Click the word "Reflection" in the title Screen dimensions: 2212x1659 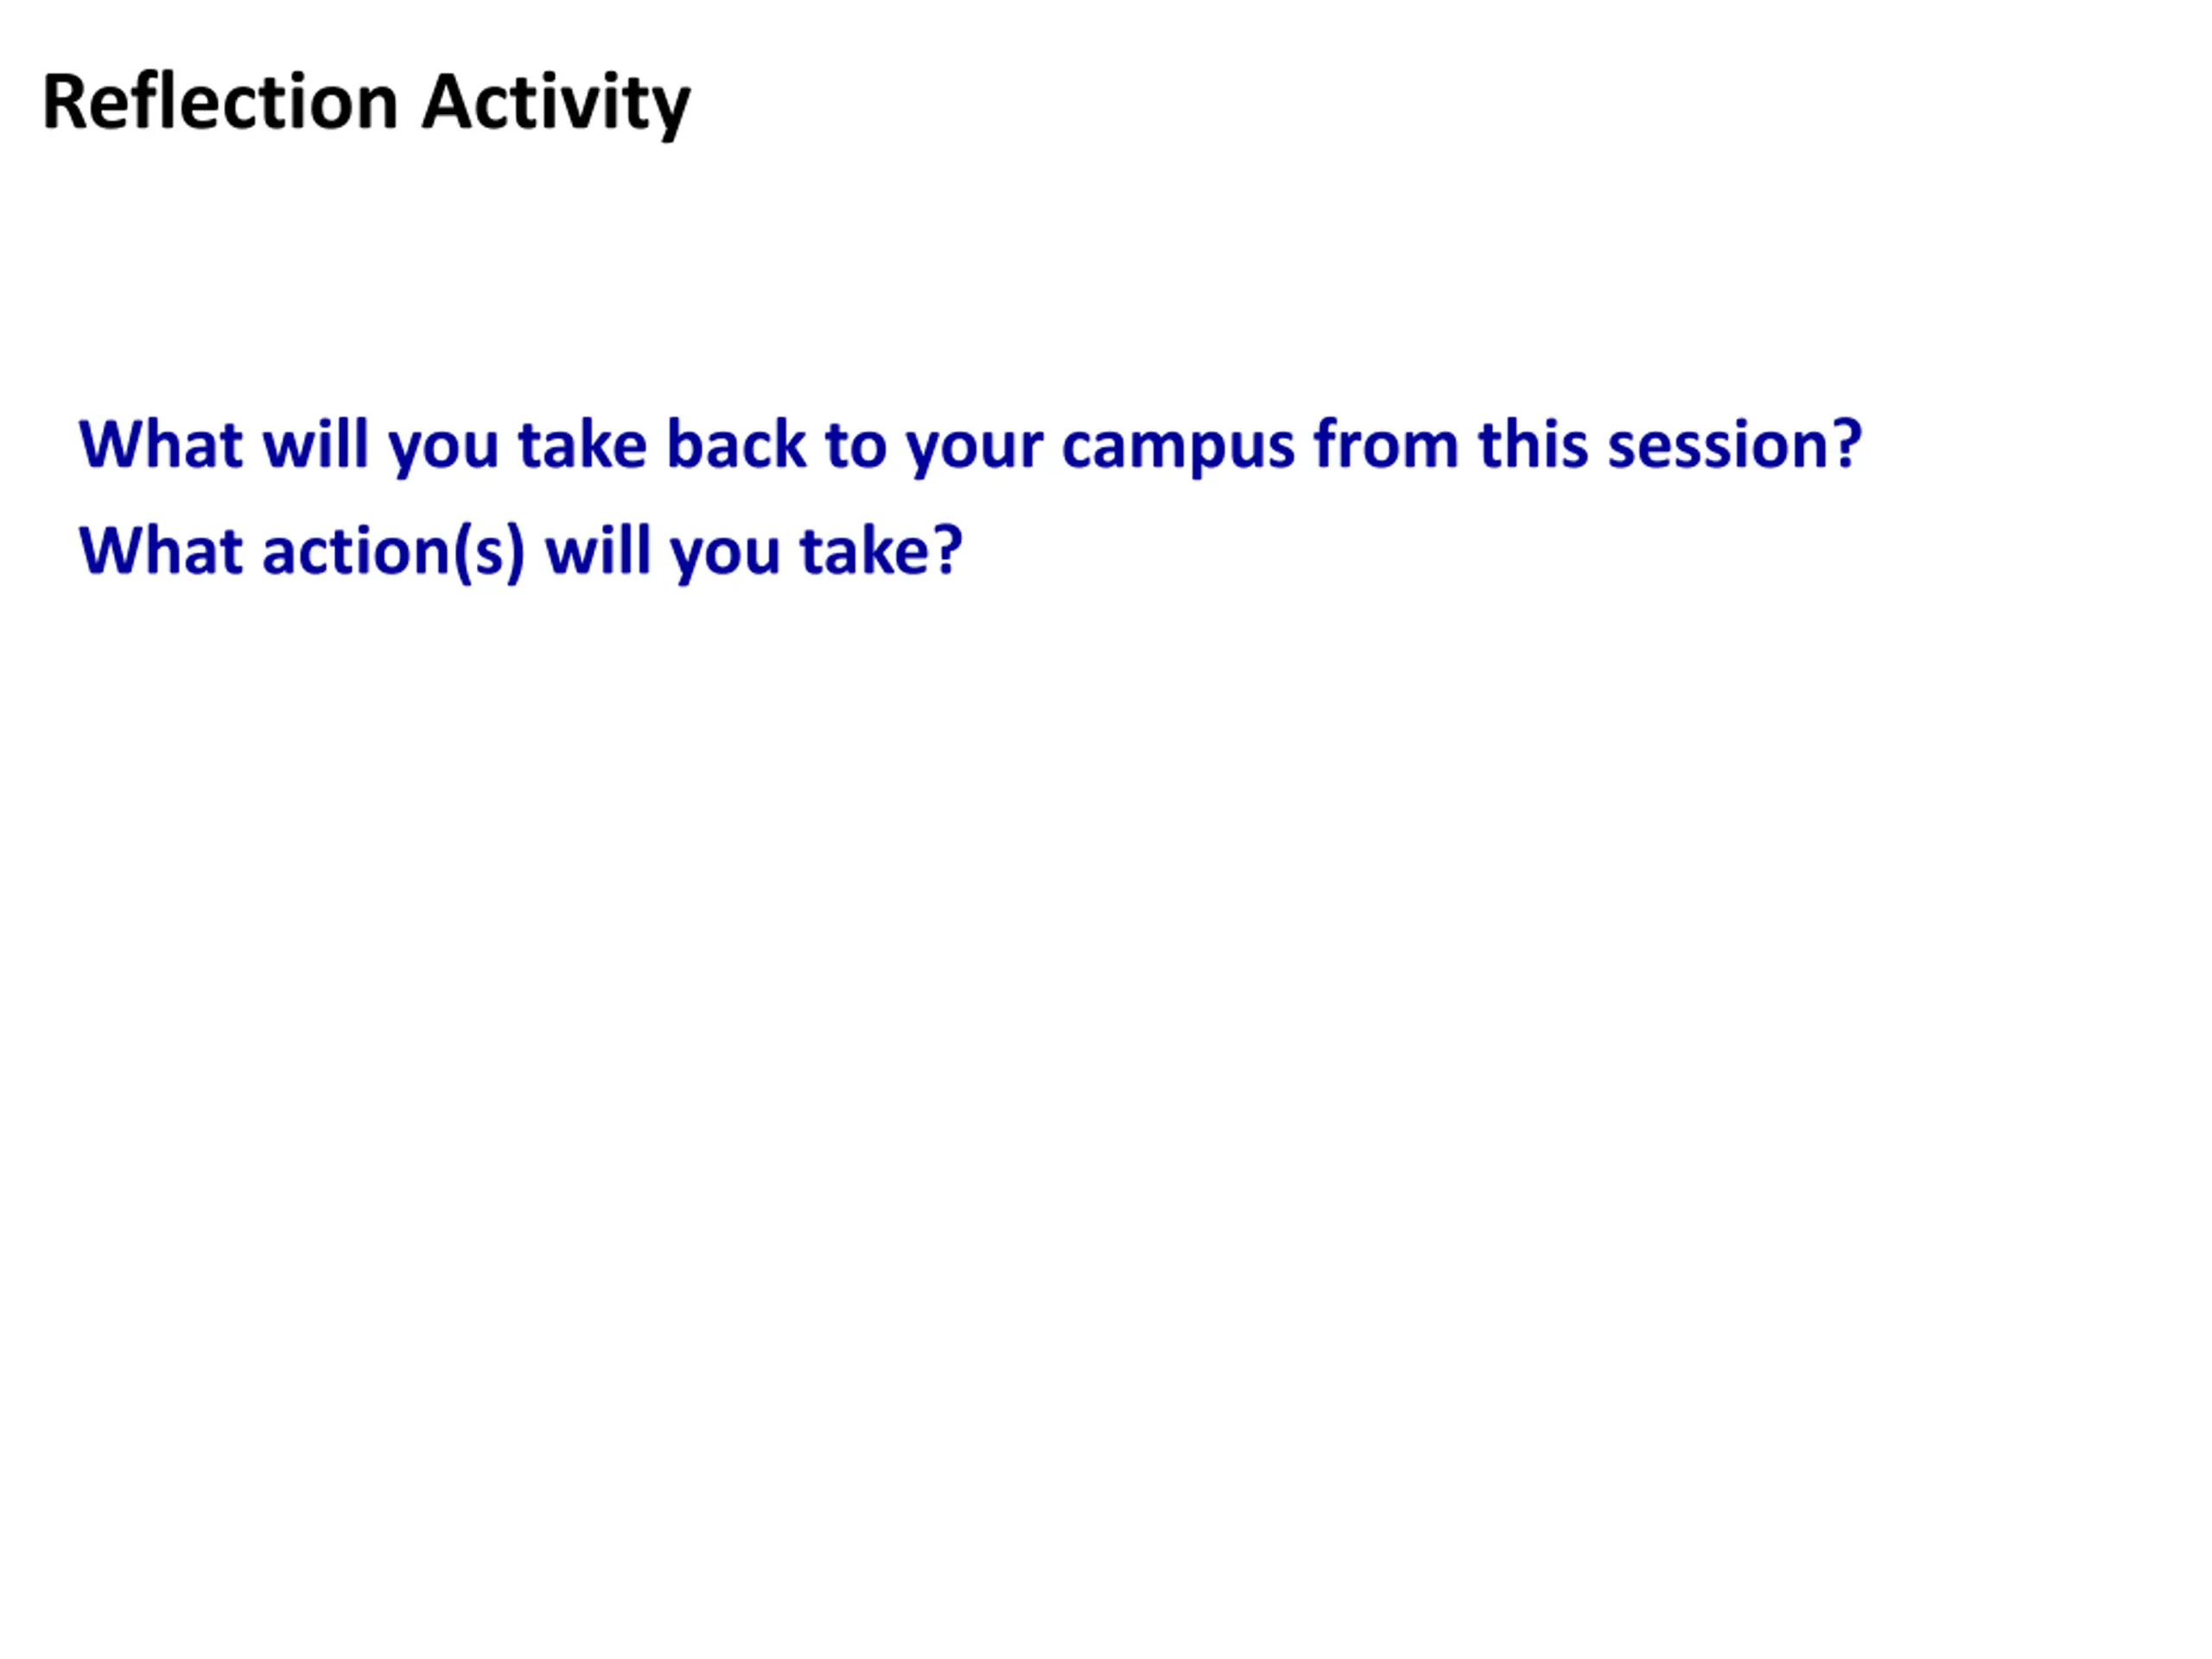[221, 102]
